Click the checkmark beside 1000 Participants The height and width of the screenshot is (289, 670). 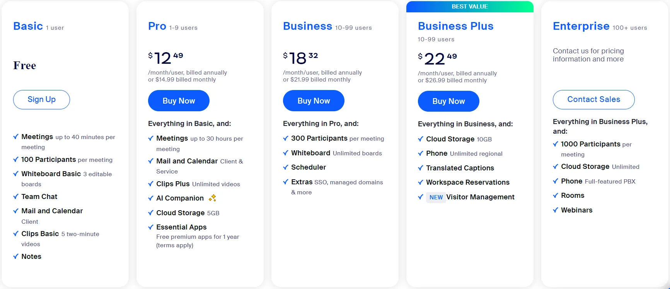(x=556, y=144)
